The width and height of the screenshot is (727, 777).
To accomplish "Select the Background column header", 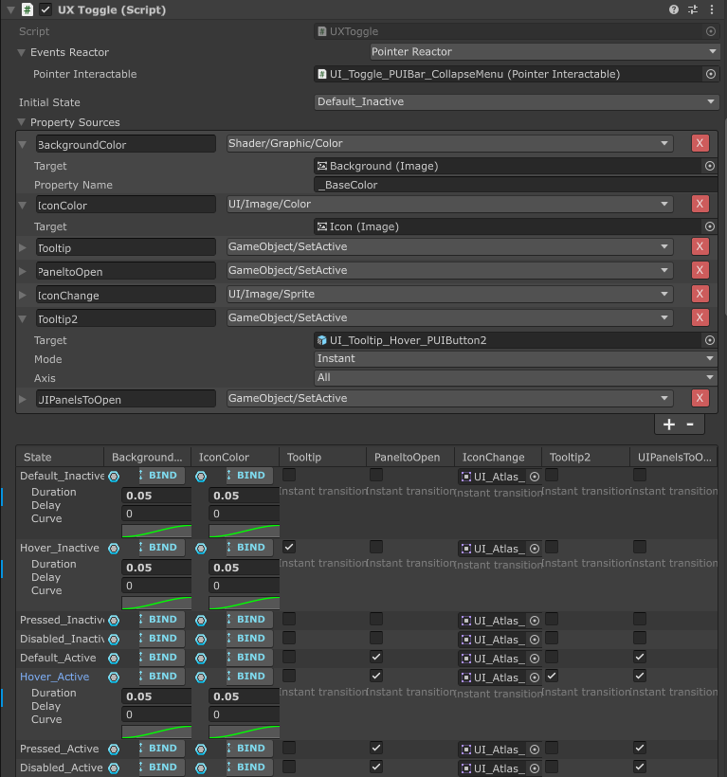I will (x=147, y=457).
